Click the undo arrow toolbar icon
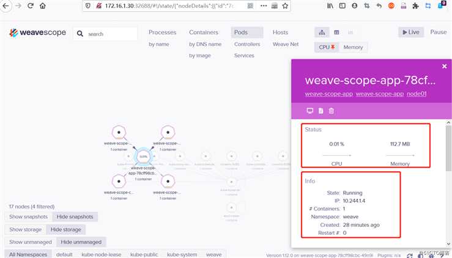Screen dimensions: 452x258 [x=379, y=6]
